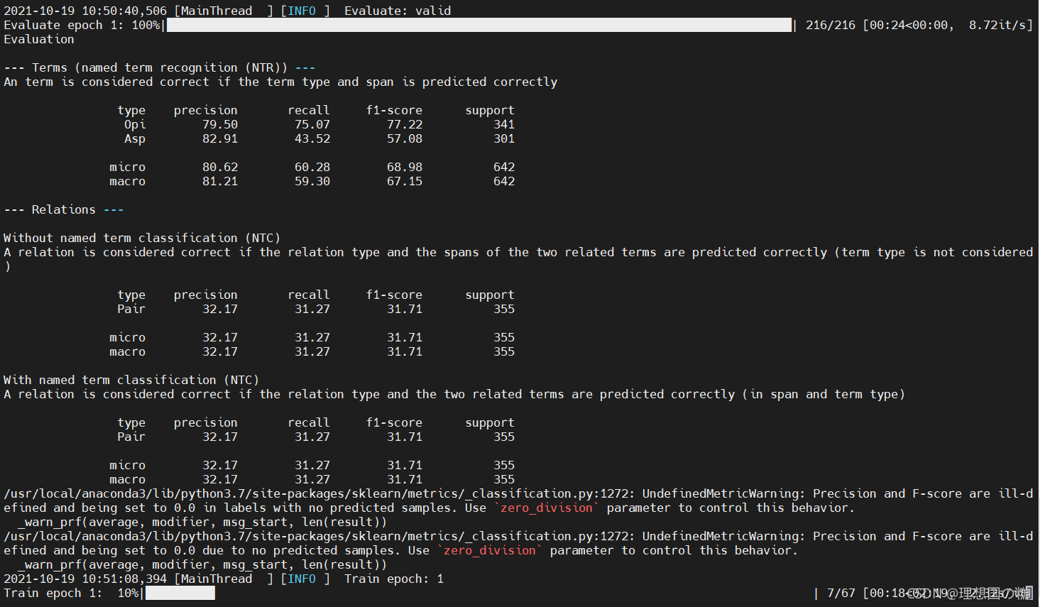Viewport: 1040px width, 607px height.
Task: Select the 7/67 training counter
Action: click(841, 593)
